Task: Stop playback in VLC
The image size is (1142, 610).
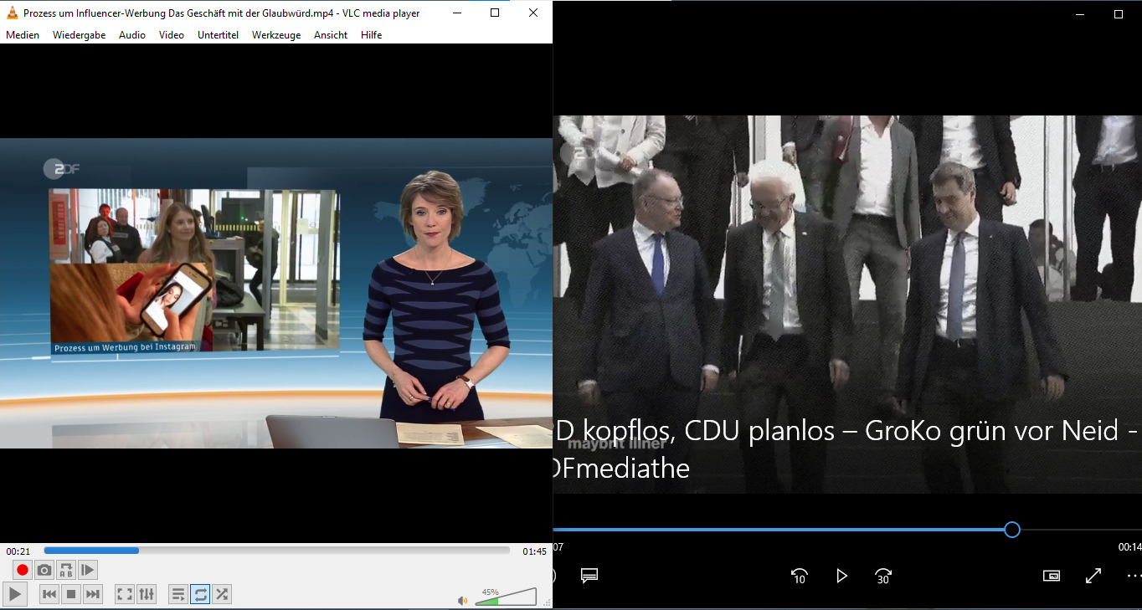Action: 71,594
